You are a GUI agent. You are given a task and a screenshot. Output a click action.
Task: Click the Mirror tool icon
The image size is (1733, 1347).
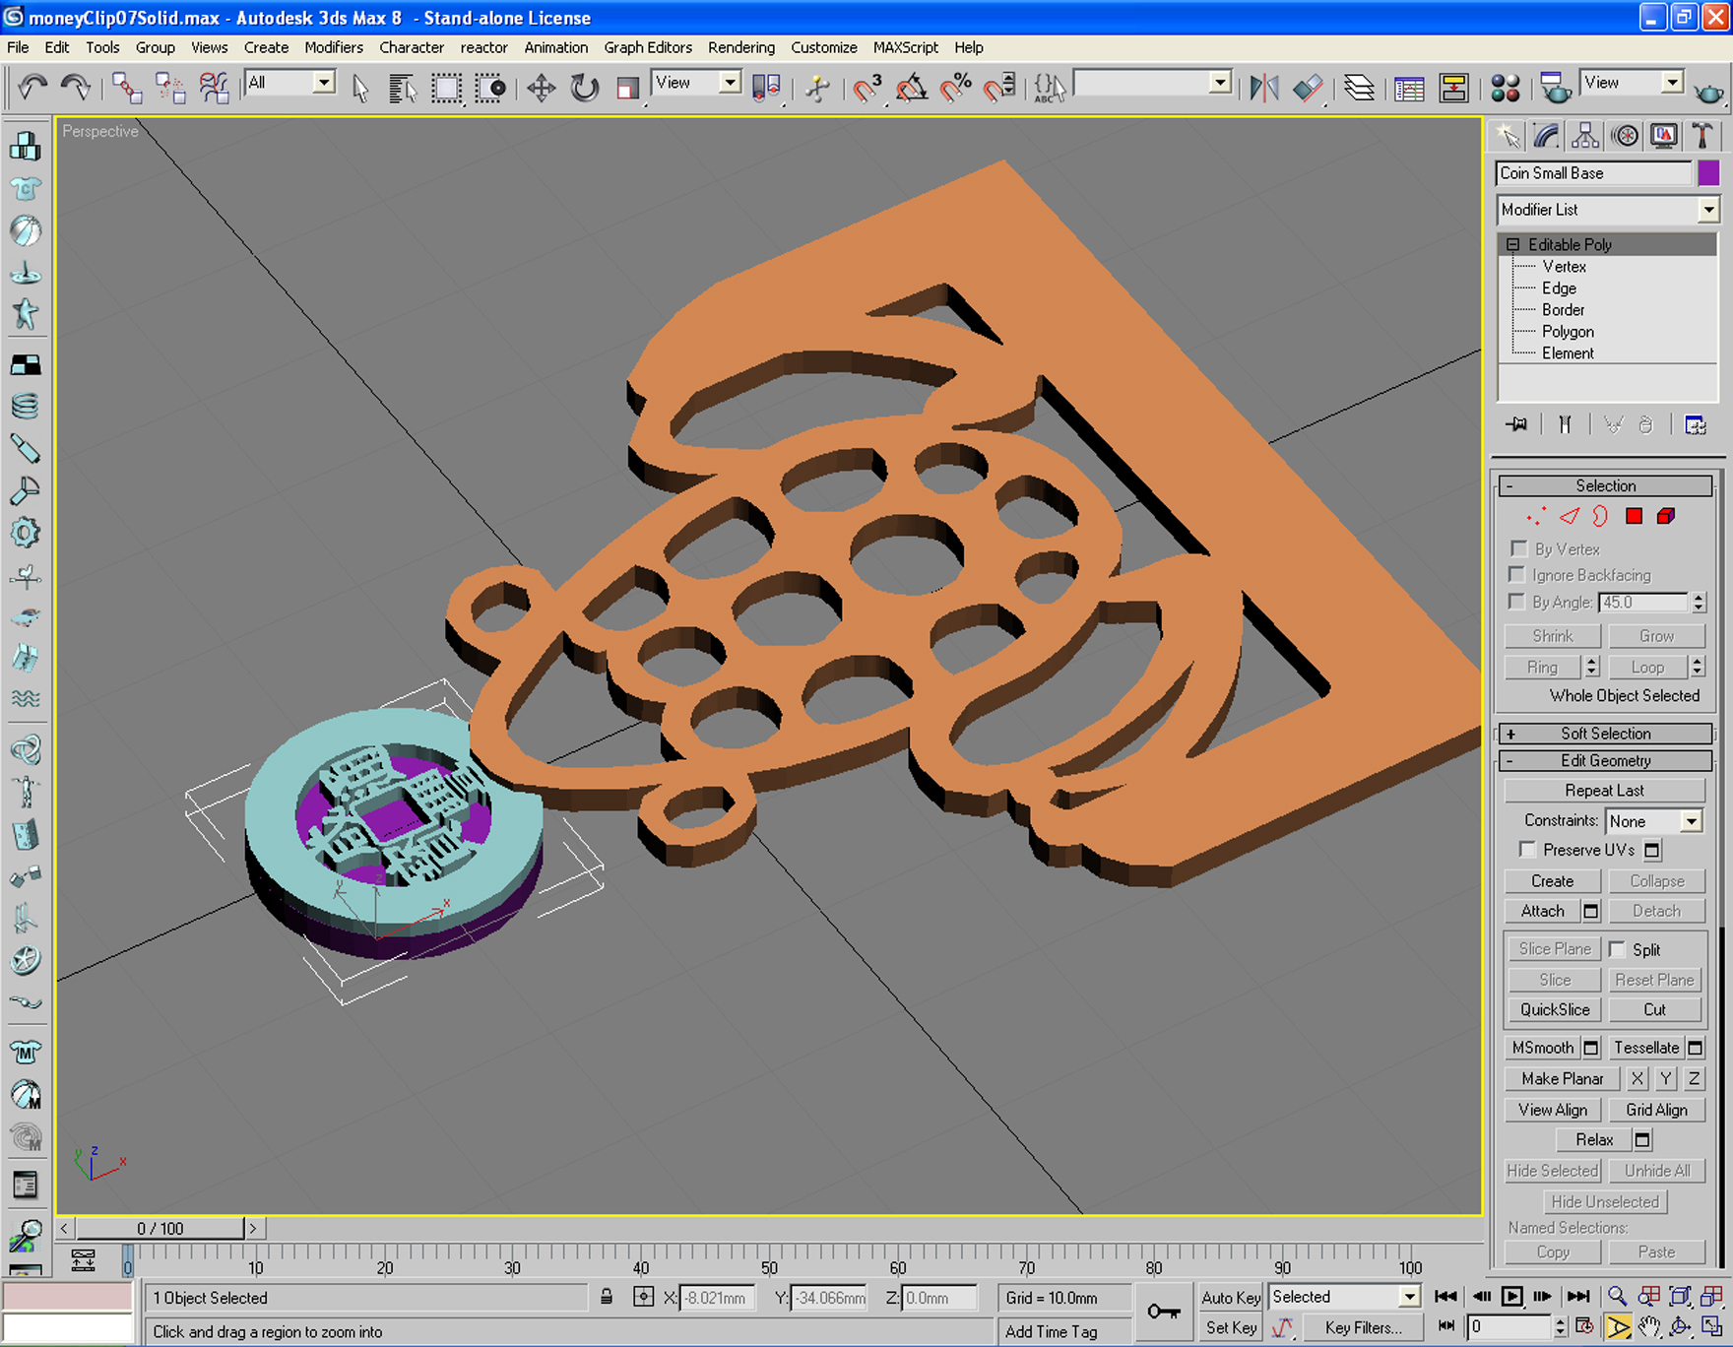(1263, 89)
